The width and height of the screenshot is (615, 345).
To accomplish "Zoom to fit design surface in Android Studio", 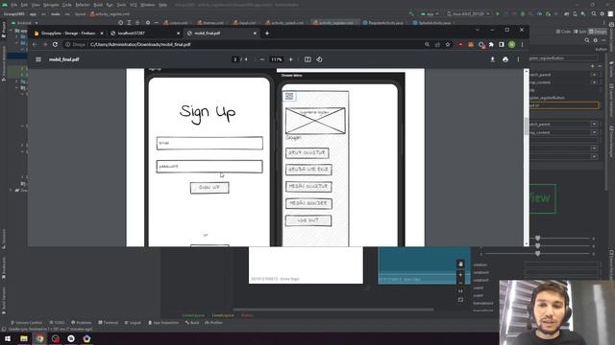I will tap(460, 300).
